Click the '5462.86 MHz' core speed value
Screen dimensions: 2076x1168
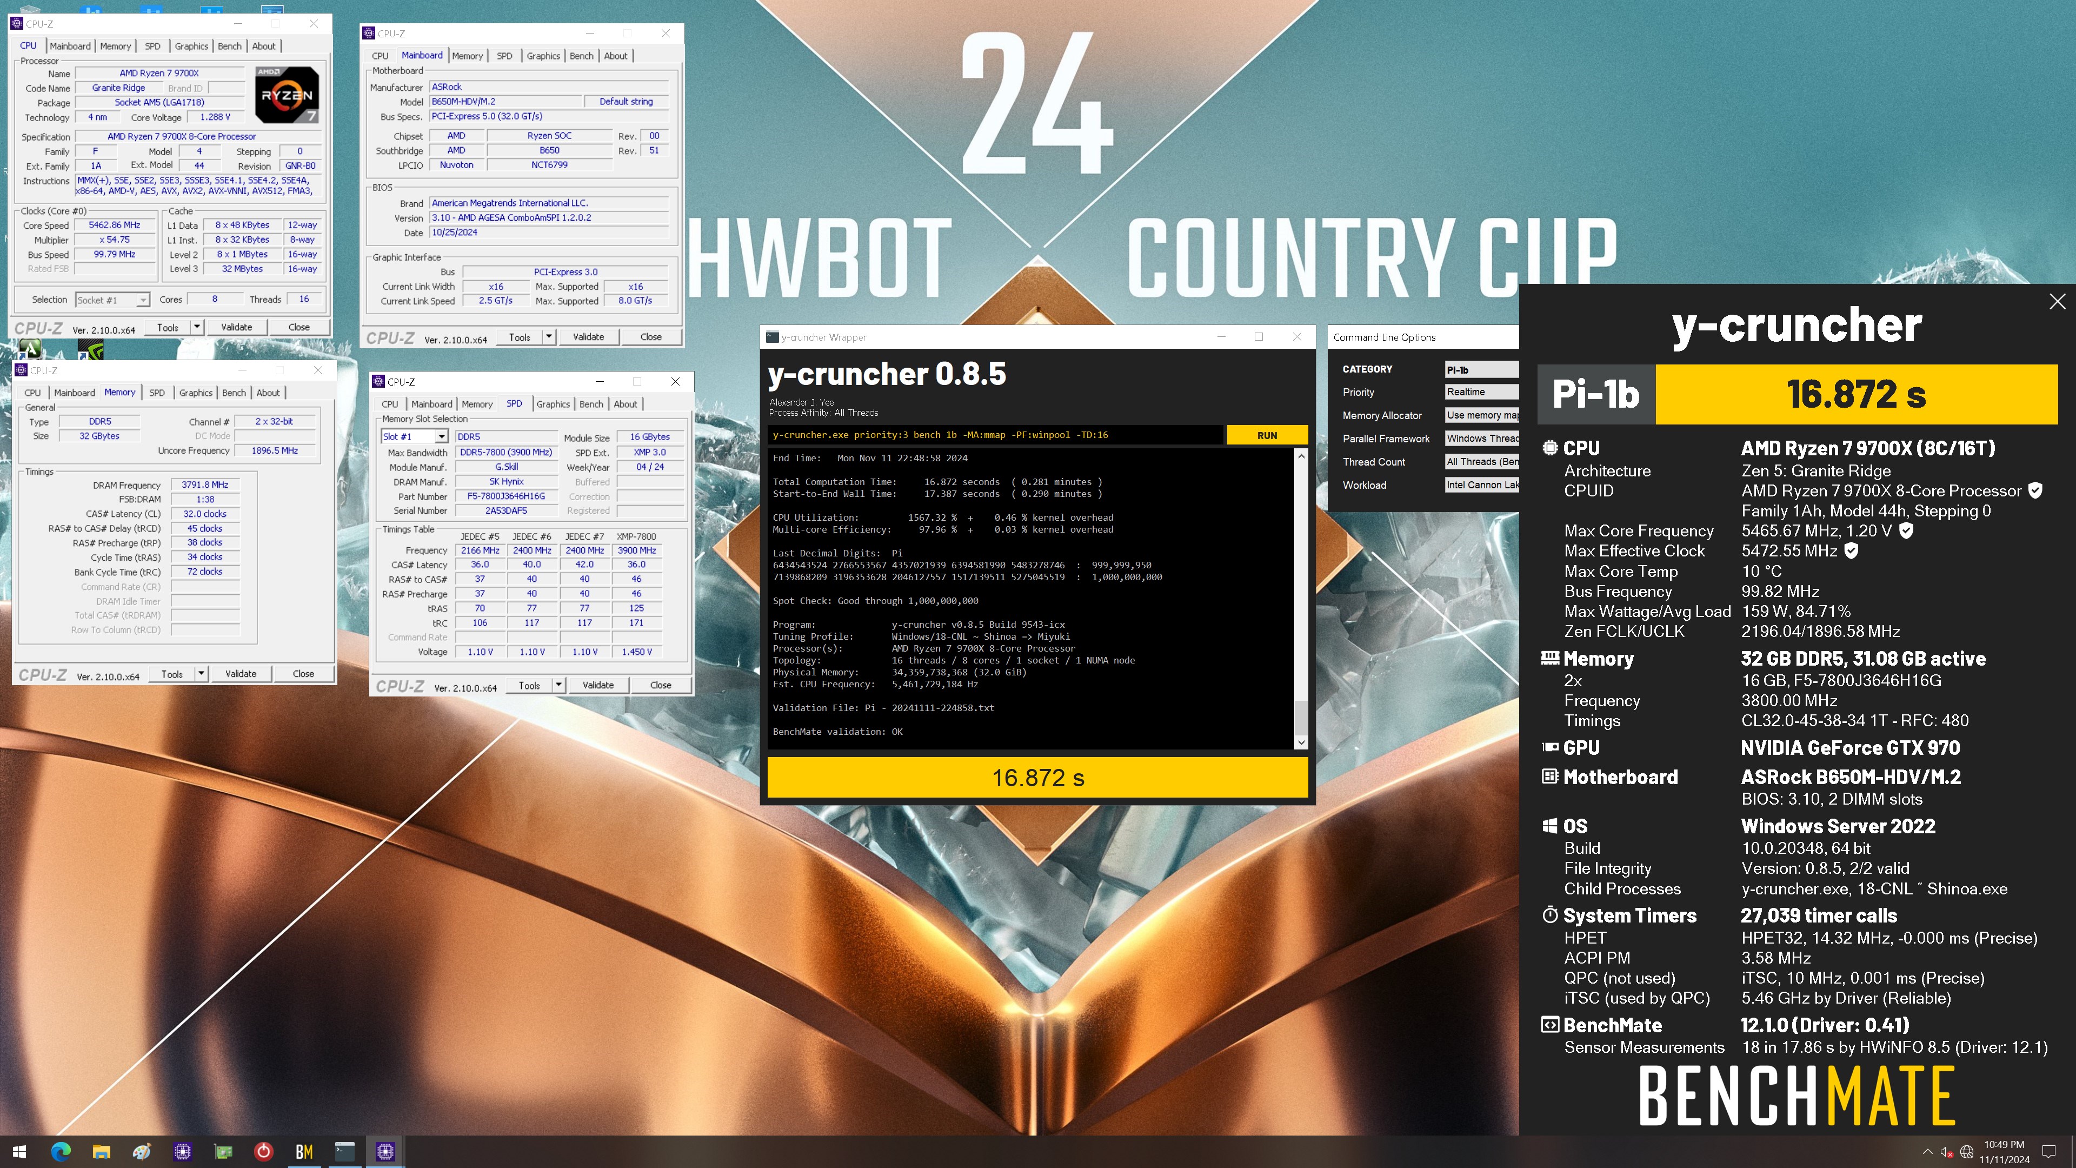(114, 225)
